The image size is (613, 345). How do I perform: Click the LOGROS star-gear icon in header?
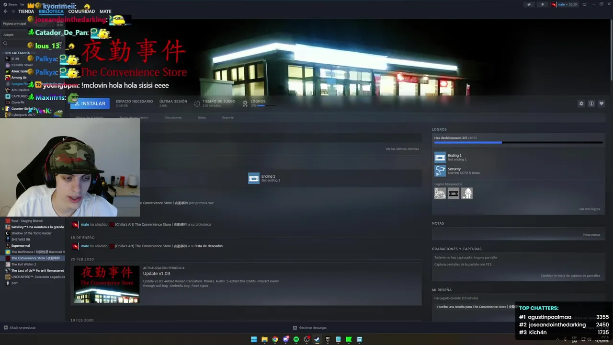click(x=245, y=103)
